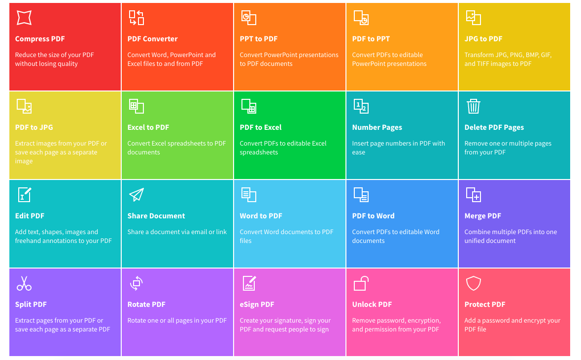Click the Merge PDF plus icon

pyautogui.click(x=473, y=195)
